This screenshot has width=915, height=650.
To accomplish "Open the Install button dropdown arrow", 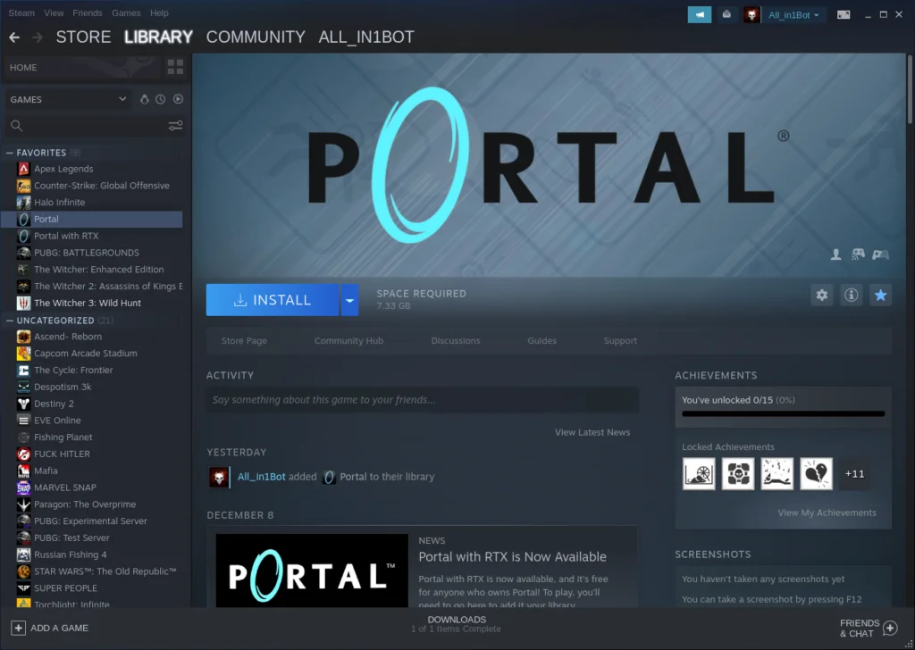I will point(349,299).
